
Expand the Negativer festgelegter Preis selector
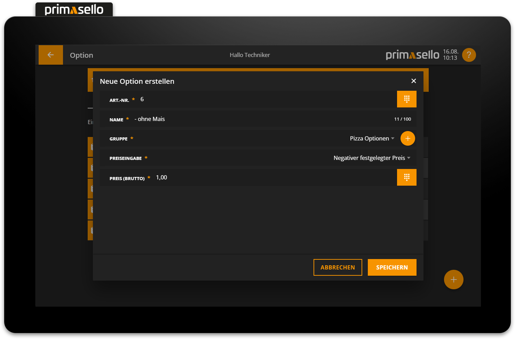point(372,158)
